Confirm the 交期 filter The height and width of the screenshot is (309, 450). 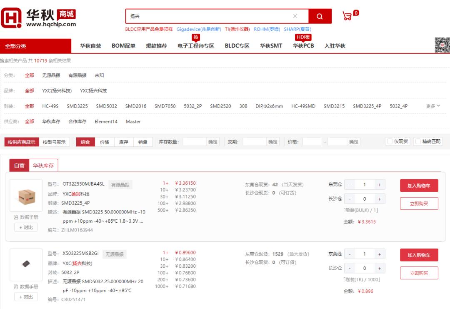pos(272,142)
